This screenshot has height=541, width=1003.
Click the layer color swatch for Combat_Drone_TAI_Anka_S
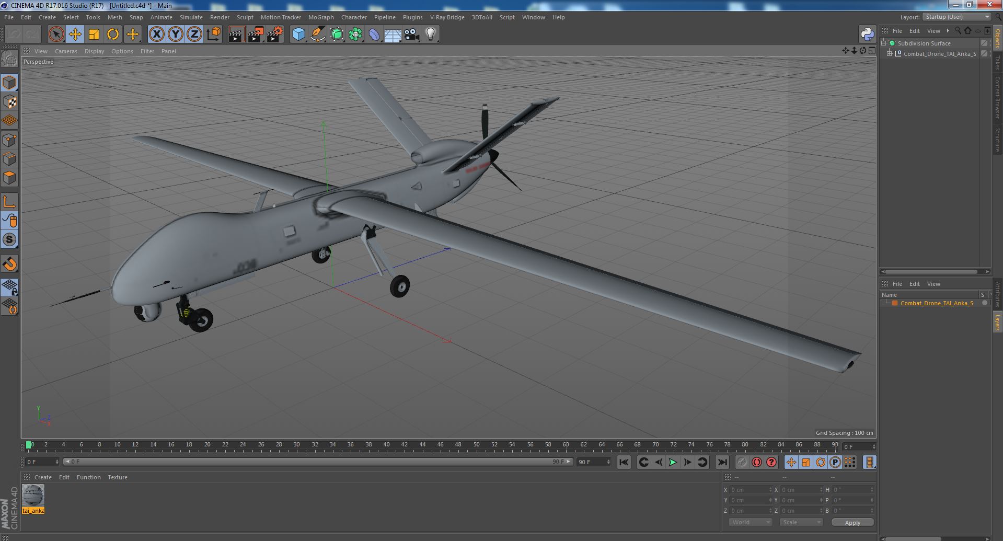[x=895, y=303]
